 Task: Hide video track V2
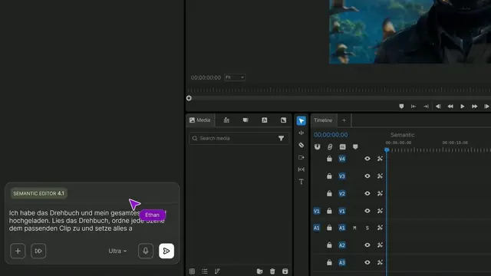pyautogui.click(x=367, y=193)
